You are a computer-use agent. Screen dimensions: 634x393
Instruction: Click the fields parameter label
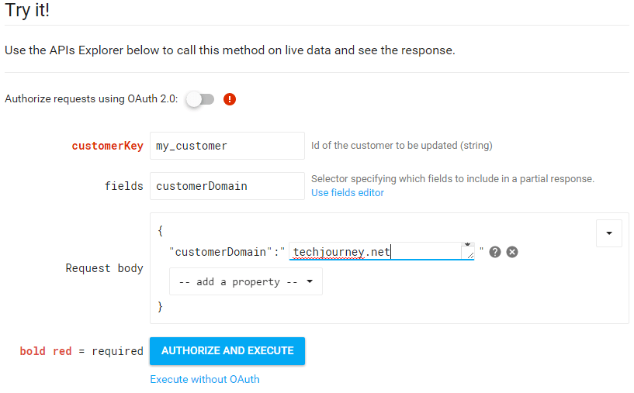coord(124,186)
